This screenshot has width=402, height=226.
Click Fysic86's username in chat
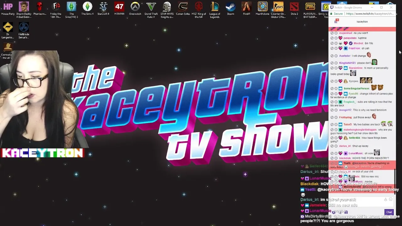point(353,94)
